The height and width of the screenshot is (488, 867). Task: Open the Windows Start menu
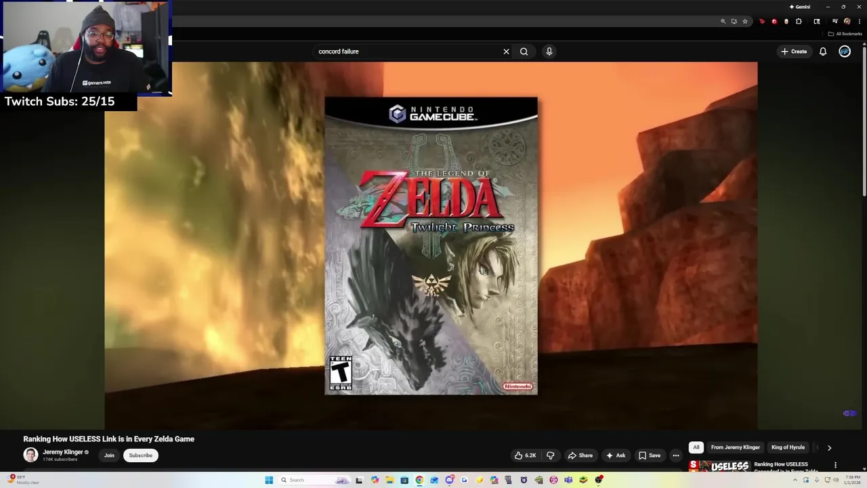(269, 480)
